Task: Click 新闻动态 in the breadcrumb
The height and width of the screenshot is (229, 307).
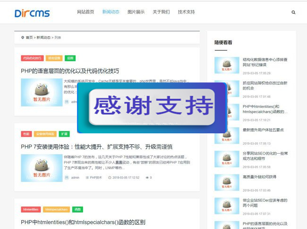Action: (x=43, y=37)
